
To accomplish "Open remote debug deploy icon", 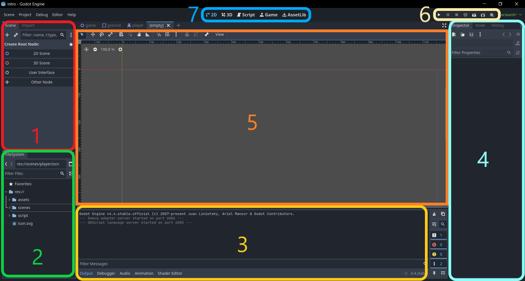I will tap(465, 15).
